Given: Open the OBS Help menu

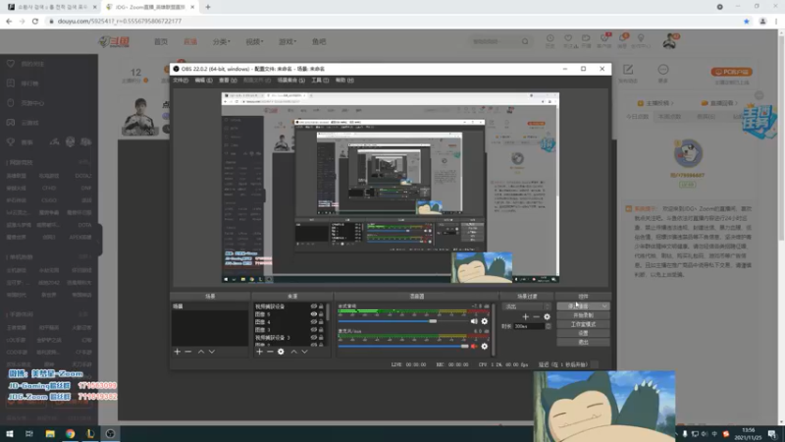Looking at the screenshot, I should [344, 81].
